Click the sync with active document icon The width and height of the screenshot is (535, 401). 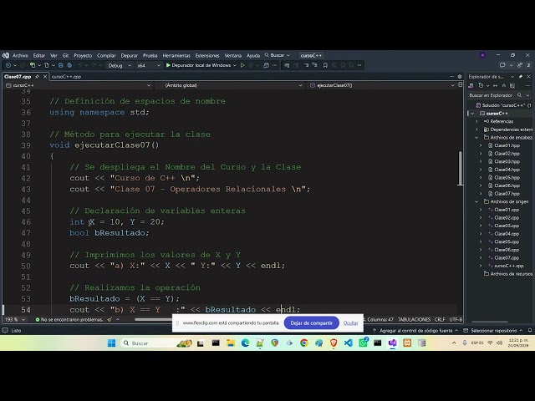tap(495, 85)
